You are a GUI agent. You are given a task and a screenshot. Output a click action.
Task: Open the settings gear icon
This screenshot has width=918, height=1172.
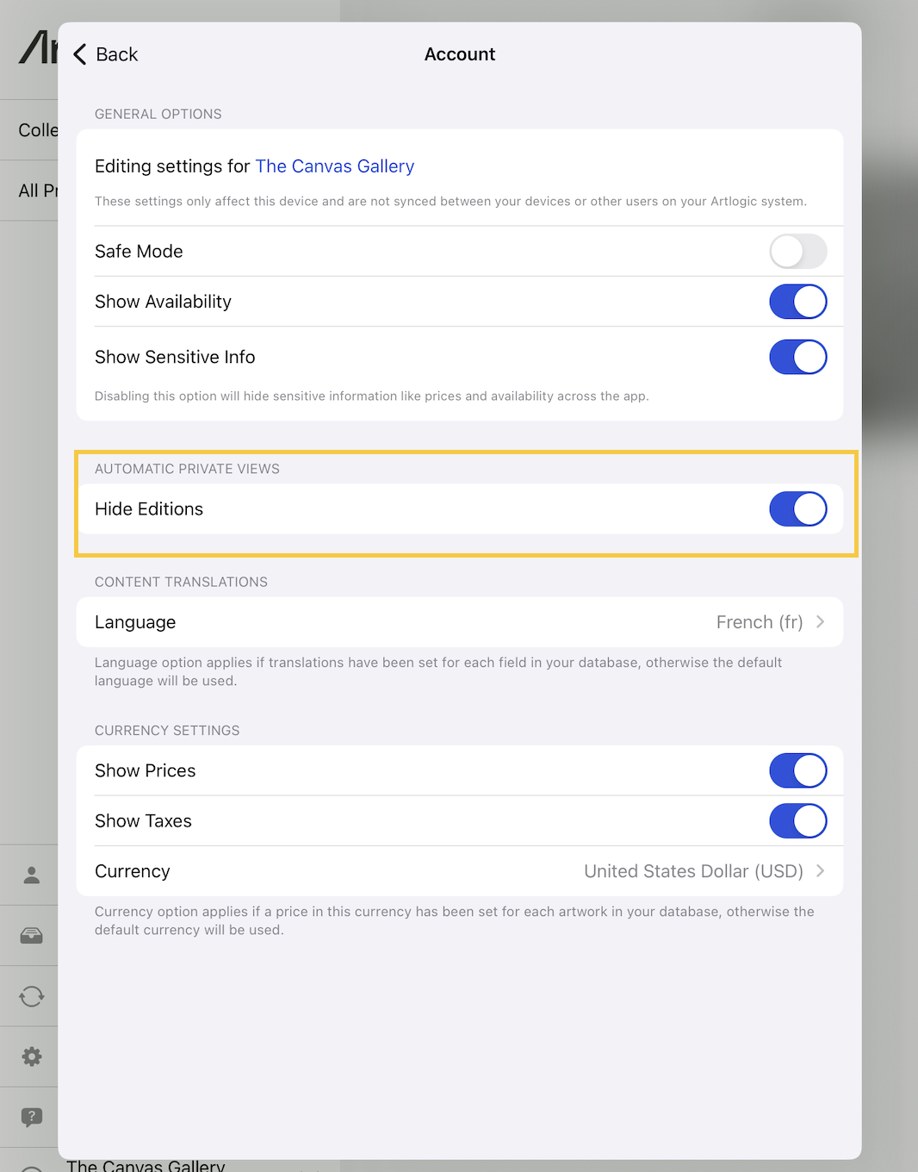pyautogui.click(x=32, y=1057)
